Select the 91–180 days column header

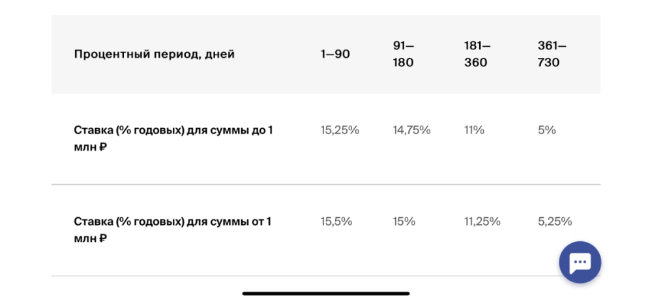pos(404,55)
